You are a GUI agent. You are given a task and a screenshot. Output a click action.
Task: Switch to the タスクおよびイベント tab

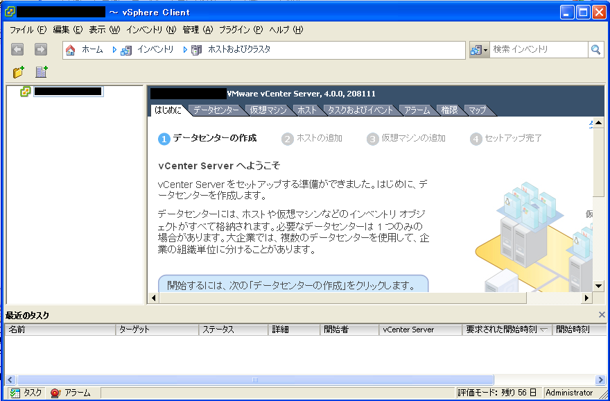point(360,110)
